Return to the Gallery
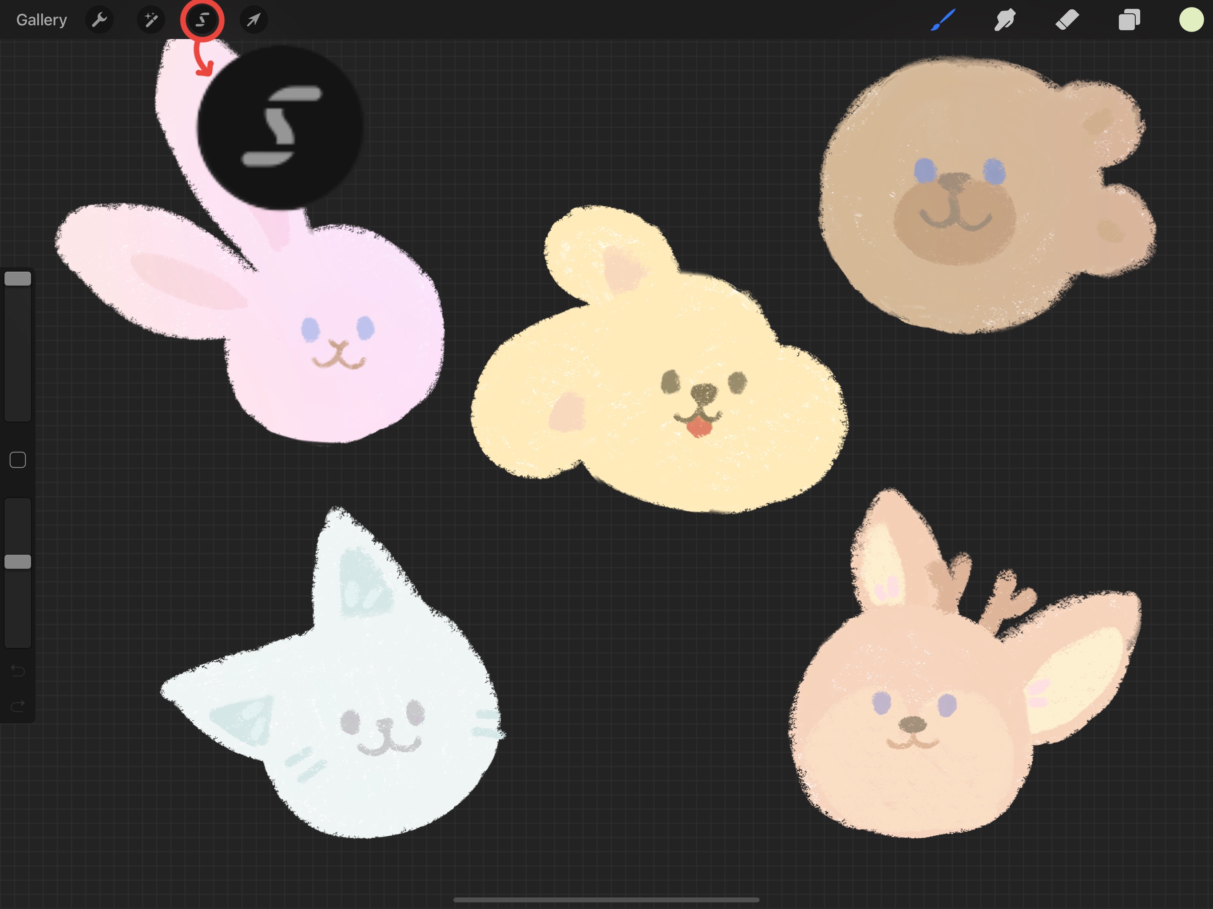The image size is (1213, 909). point(41,20)
